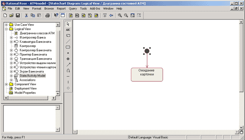The width and height of the screenshot is (245, 140).
Task: Select the Decision diamond tool
Action: click(68, 88)
